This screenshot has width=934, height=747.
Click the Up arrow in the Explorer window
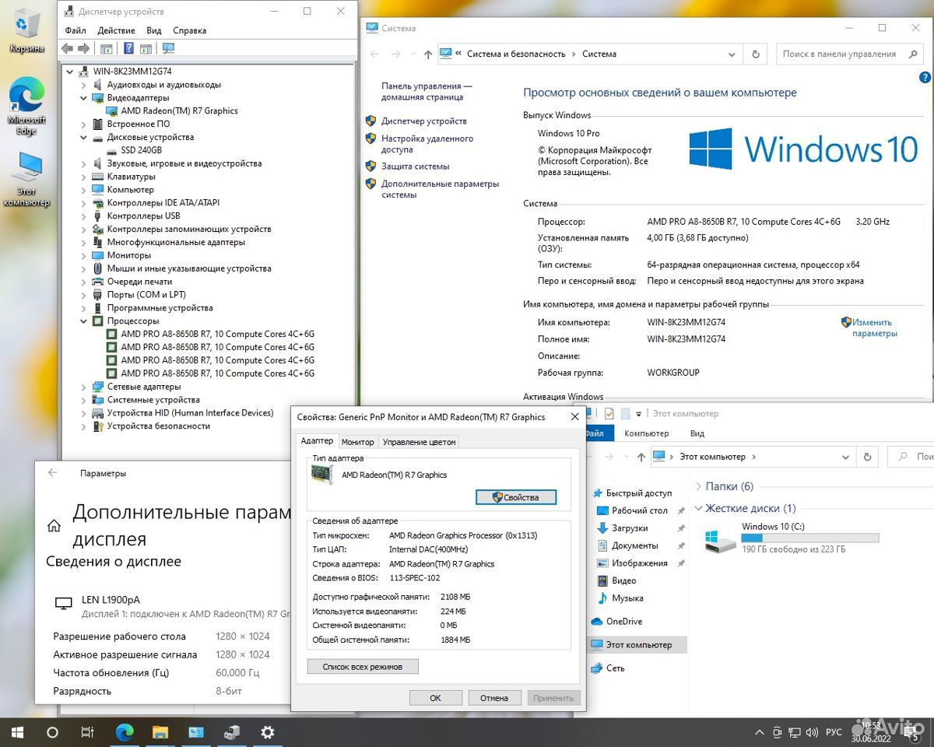coord(640,457)
